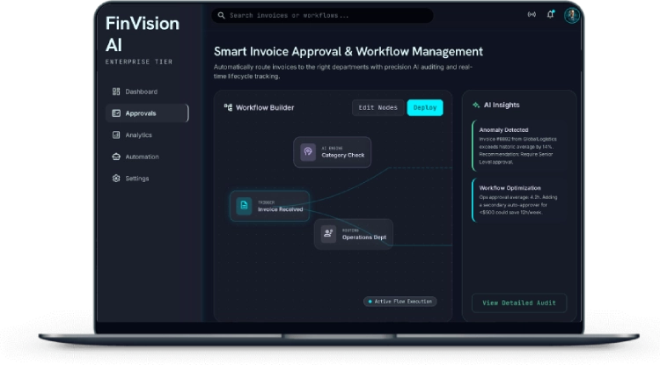
Task: Click the Dashboard grid icon
Action: point(116,91)
